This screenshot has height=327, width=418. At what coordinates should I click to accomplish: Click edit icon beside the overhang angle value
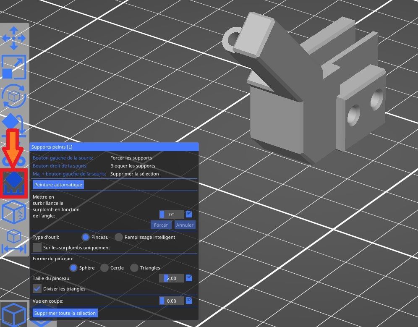click(x=189, y=214)
